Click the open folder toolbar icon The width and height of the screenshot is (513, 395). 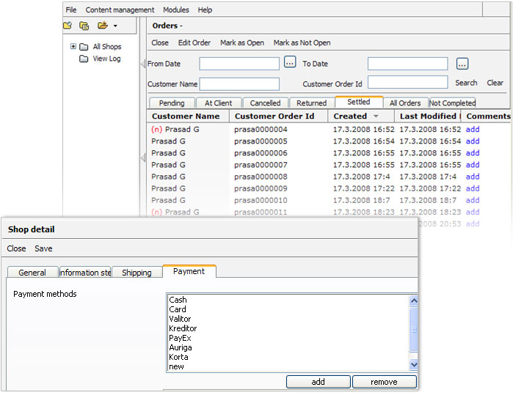pyautogui.click(x=102, y=26)
